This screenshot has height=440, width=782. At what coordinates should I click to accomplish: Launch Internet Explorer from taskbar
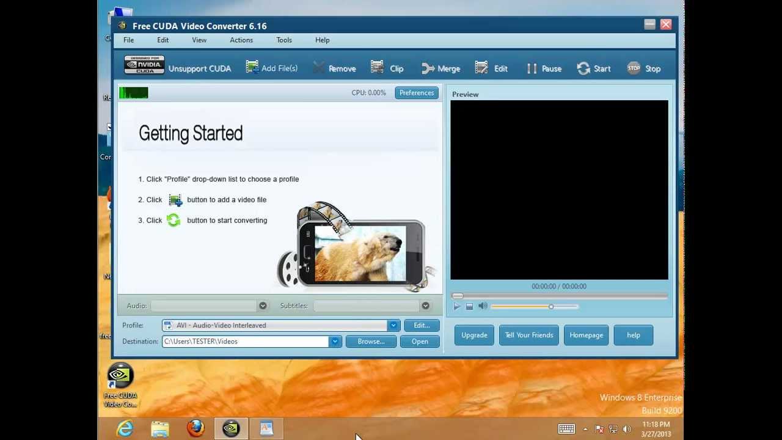click(x=125, y=429)
